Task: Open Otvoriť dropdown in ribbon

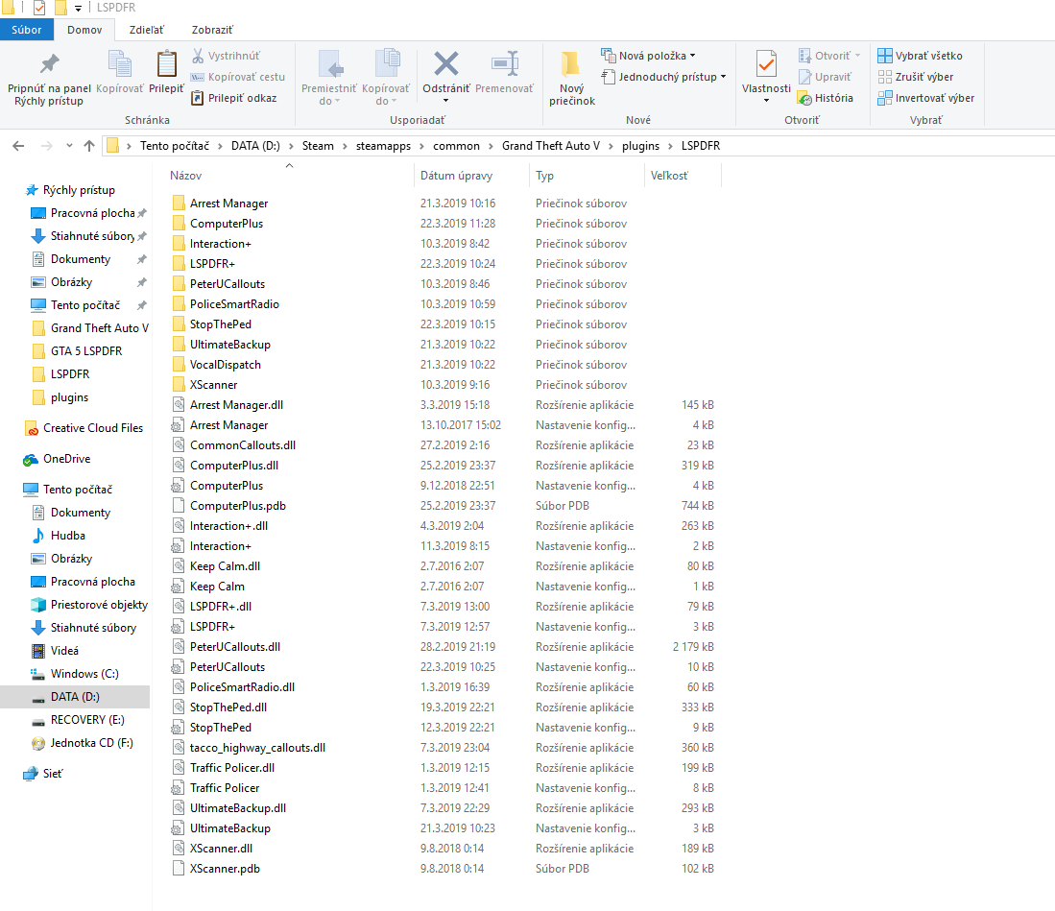Action: point(829,55)
